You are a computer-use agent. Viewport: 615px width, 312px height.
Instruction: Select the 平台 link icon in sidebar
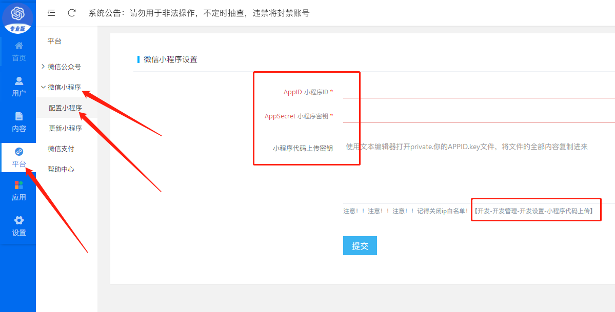tap(18, 152)
